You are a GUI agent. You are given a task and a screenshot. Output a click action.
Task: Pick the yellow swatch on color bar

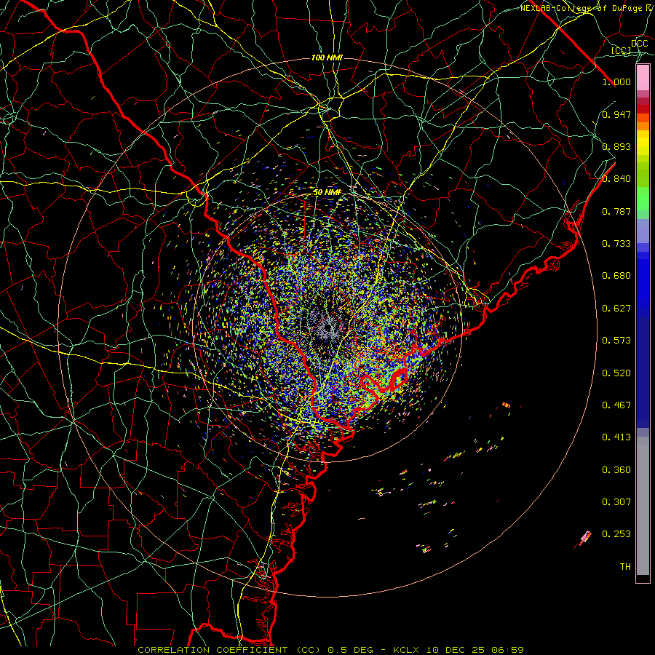pos(643,143)
